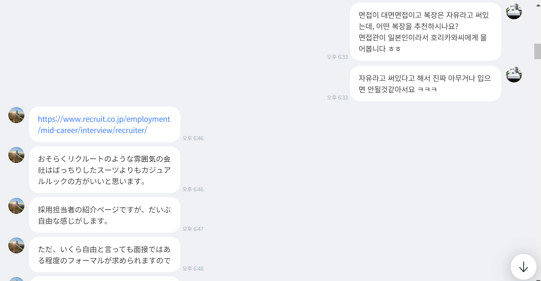Open the avatar next to the 採用担当者の紹介ページ message
Screen dimensions: 541x281
coord(16,206)
